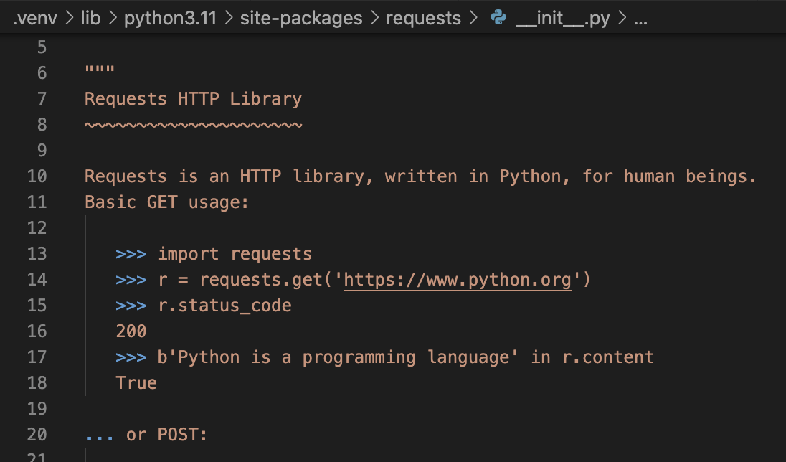The height and width of the screenshot is (462, 786).
Task: Click the Python file icon in breadcrumbs
Action: 498,19
